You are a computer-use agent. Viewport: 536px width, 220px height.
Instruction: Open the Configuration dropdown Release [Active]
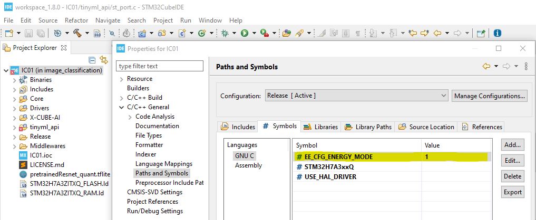coord(356,96)
